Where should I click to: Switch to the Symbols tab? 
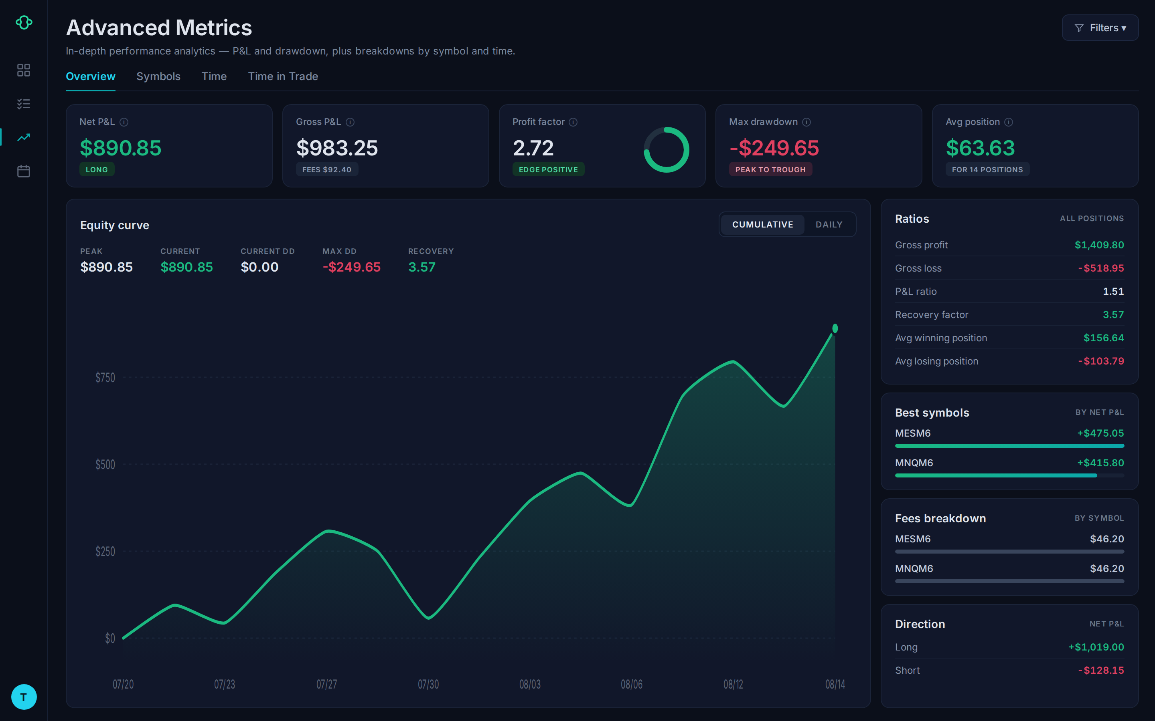158,76
